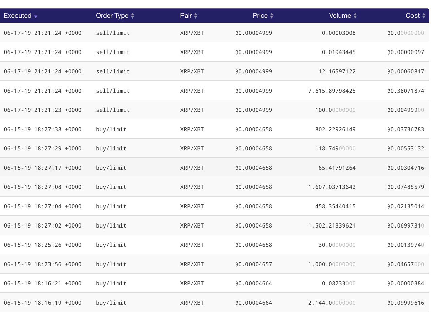Click the 2,144.0 volume entry

click(x=332, y=303)
